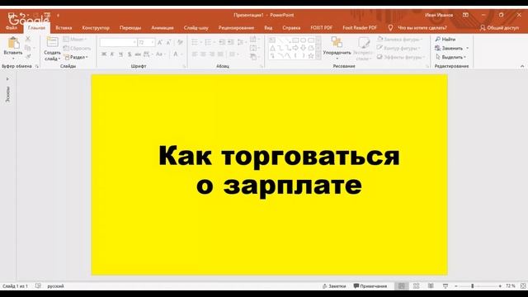
Task: Click the Общий доступ share button
Action: click(x=500, y=27)
